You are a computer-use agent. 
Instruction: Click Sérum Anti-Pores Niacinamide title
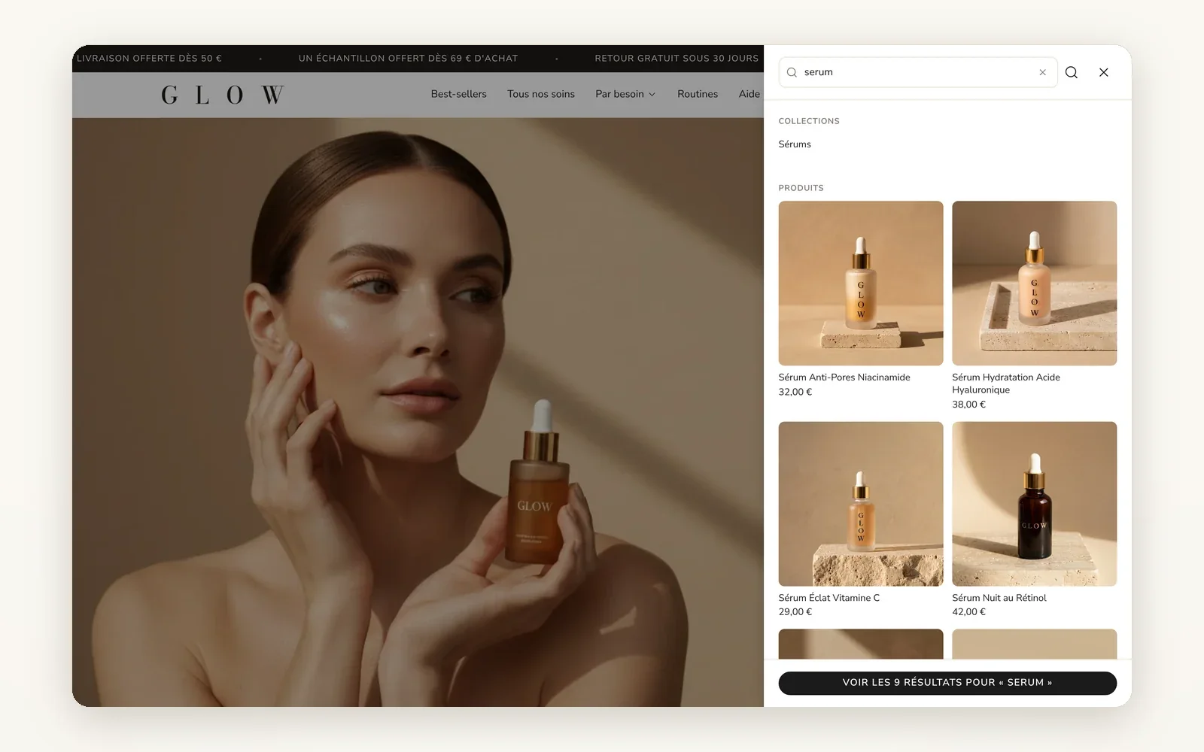point(844,378)
